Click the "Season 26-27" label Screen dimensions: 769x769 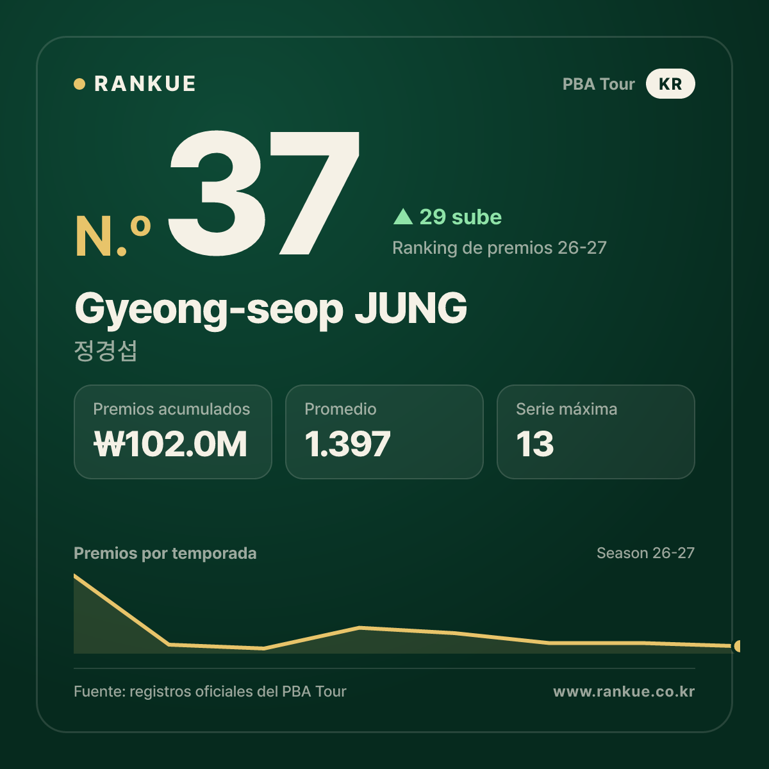pos(645,553)
